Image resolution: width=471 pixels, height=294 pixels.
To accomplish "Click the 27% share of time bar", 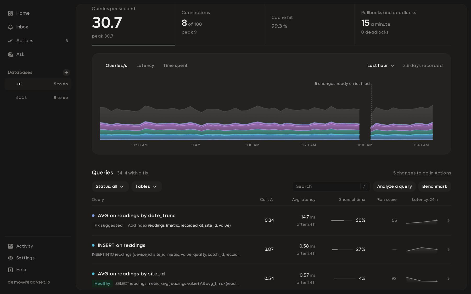I will click(x=342, y=250).
